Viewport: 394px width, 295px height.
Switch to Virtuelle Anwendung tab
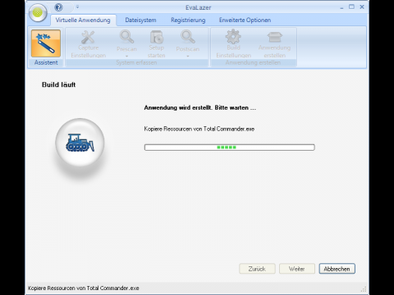click(83, 20)
